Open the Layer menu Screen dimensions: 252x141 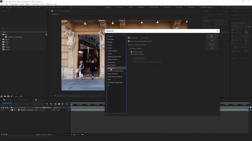point(22,4)
